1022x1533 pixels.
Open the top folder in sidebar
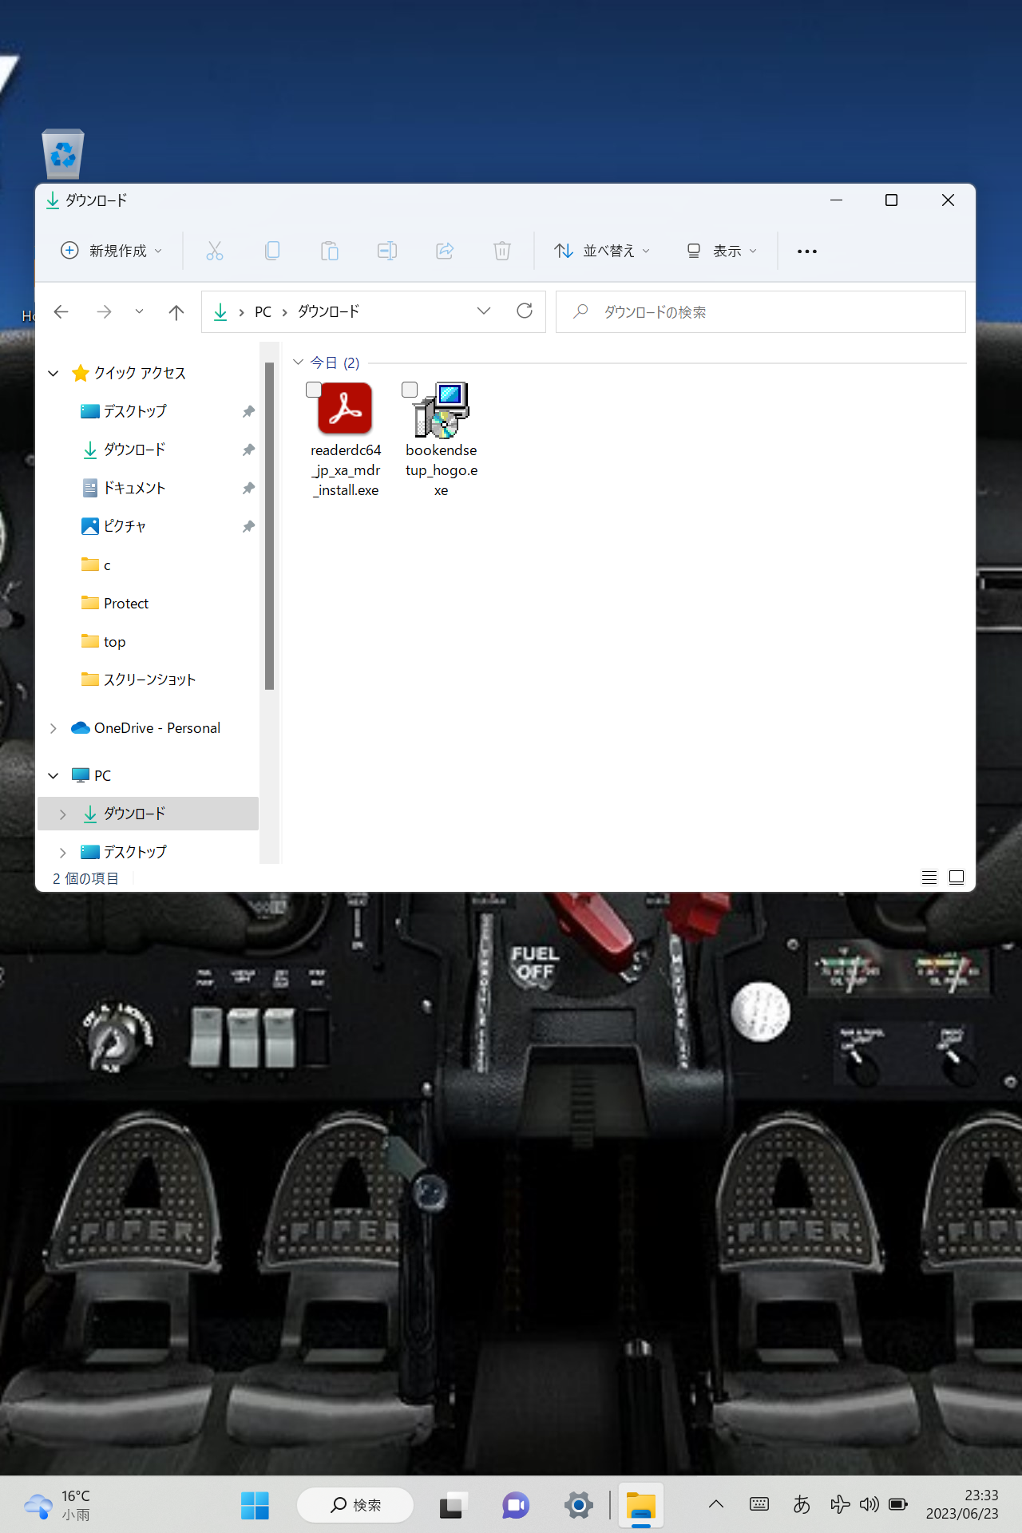114,641
